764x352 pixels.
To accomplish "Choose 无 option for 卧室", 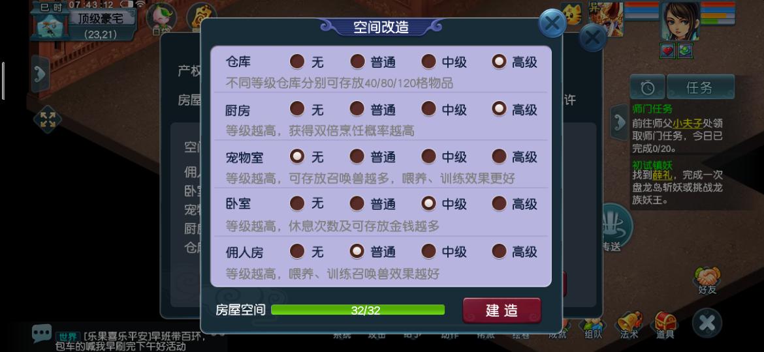I will pyautogui.click(x=297, y=203).
